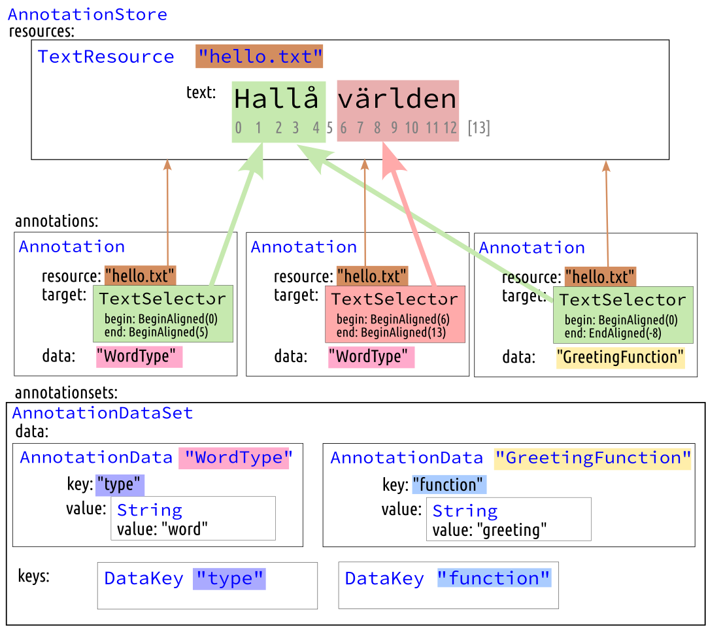Click the "AnnotationDataSet" heading

click(103, 413)
